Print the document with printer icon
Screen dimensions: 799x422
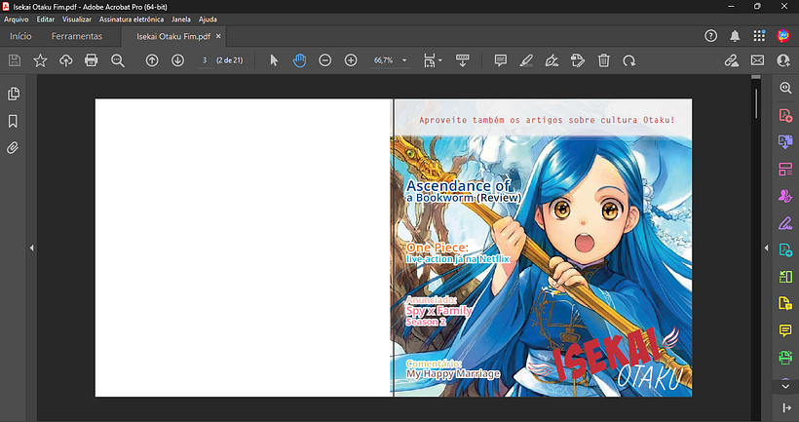[x=92, y=60]
